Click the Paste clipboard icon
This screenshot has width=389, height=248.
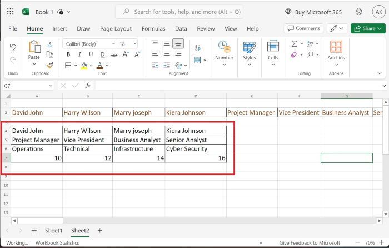point(34,47)
